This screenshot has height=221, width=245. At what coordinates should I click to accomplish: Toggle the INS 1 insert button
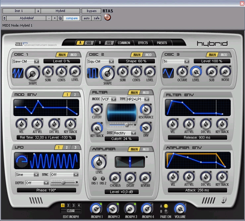(95, 179)
